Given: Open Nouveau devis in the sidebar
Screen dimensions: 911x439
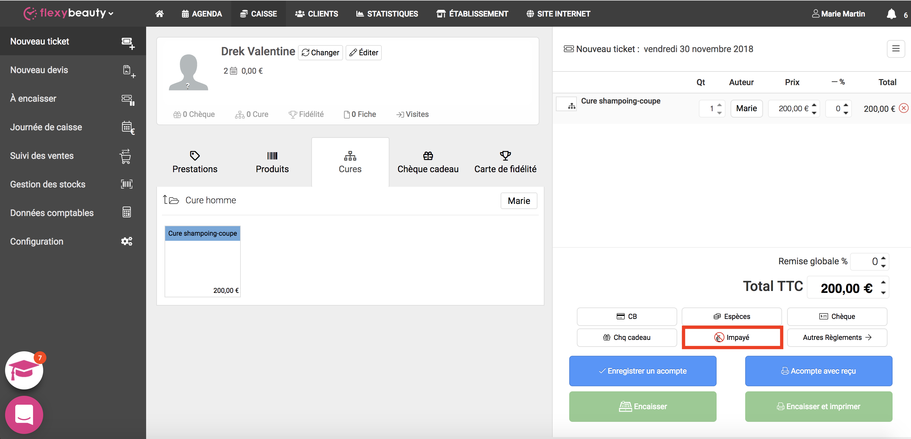Looking at the screenshot, I should 73,70.
